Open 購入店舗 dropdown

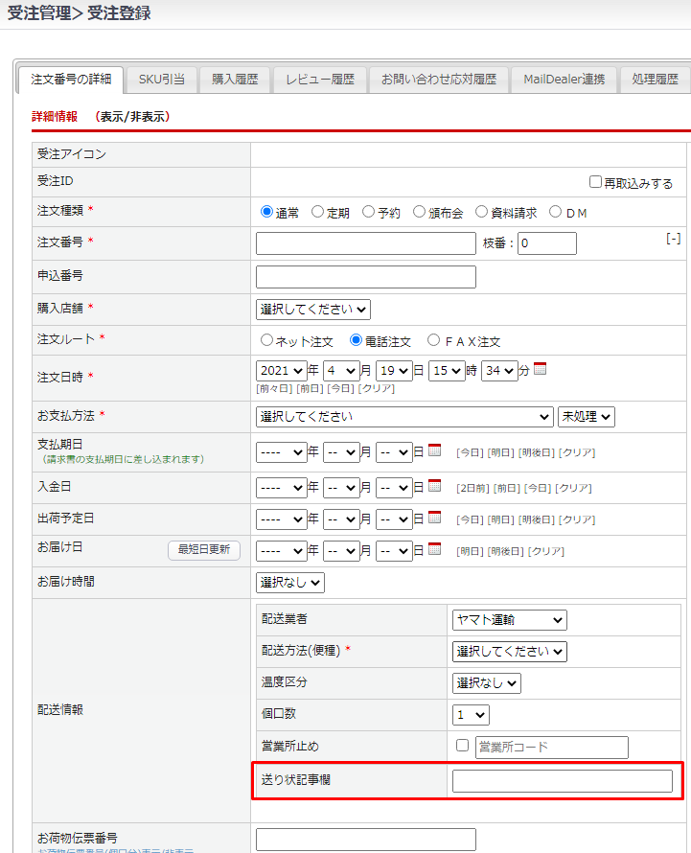(313, 310)
